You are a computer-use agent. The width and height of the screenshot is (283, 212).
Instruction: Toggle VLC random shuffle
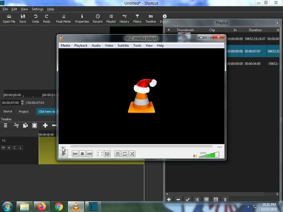tap(132, 154)
